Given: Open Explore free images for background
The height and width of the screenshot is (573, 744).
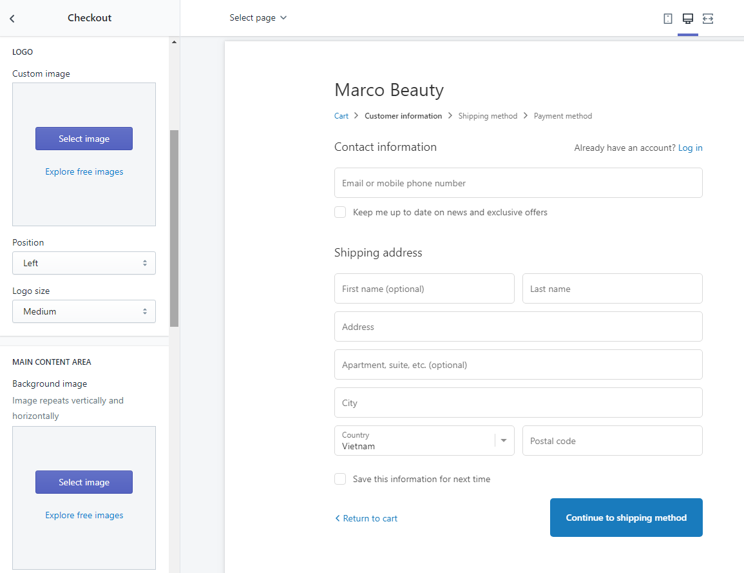Looking at the screenshot, I should point(84,514).
